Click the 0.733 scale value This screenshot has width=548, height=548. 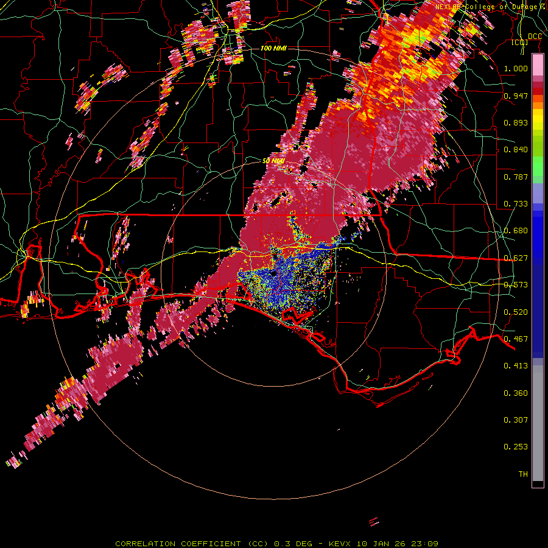[516, 204]
